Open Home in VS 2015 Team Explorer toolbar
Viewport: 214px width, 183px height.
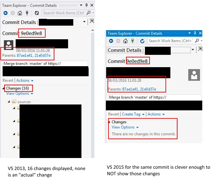click(125, 41)
